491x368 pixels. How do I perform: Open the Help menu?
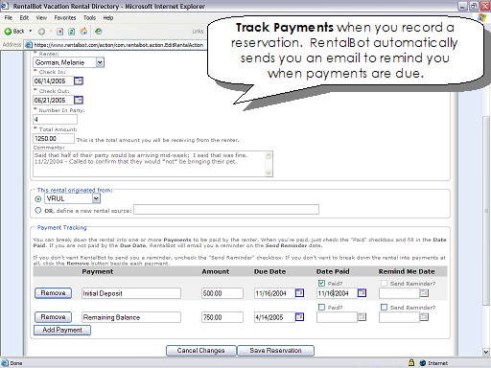coord(108,18)
